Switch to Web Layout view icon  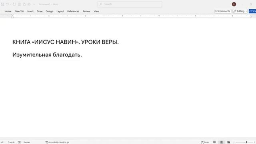tap(228, 142)
